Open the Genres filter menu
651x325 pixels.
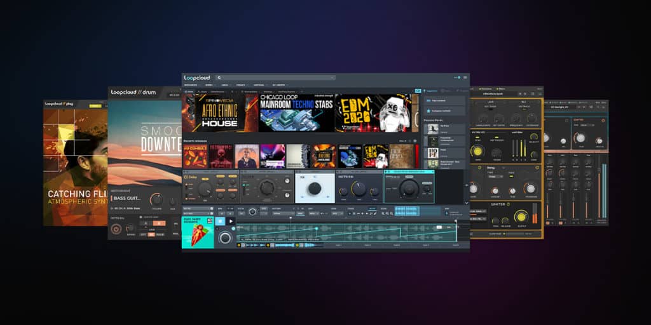point(210,84)
